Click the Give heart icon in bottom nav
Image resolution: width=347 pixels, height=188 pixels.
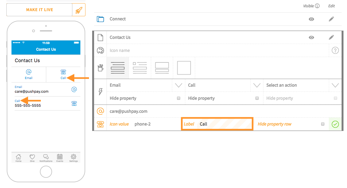pyautogui.click(x=32, y=157)
